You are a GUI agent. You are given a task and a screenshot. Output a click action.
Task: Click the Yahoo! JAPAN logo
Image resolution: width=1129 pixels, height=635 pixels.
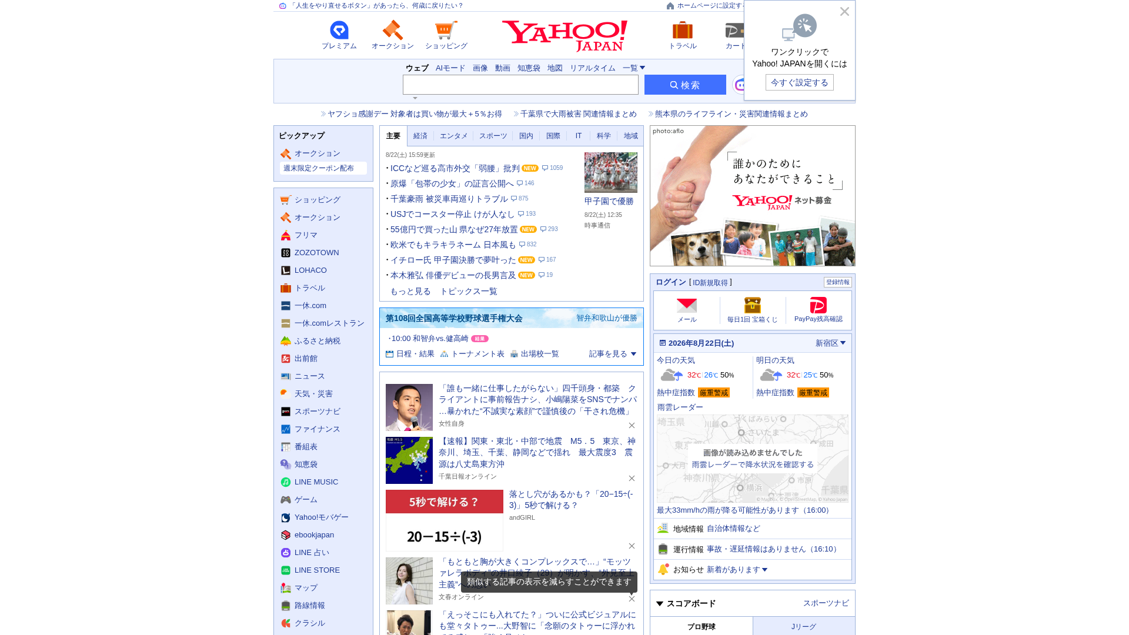point(564,36)
